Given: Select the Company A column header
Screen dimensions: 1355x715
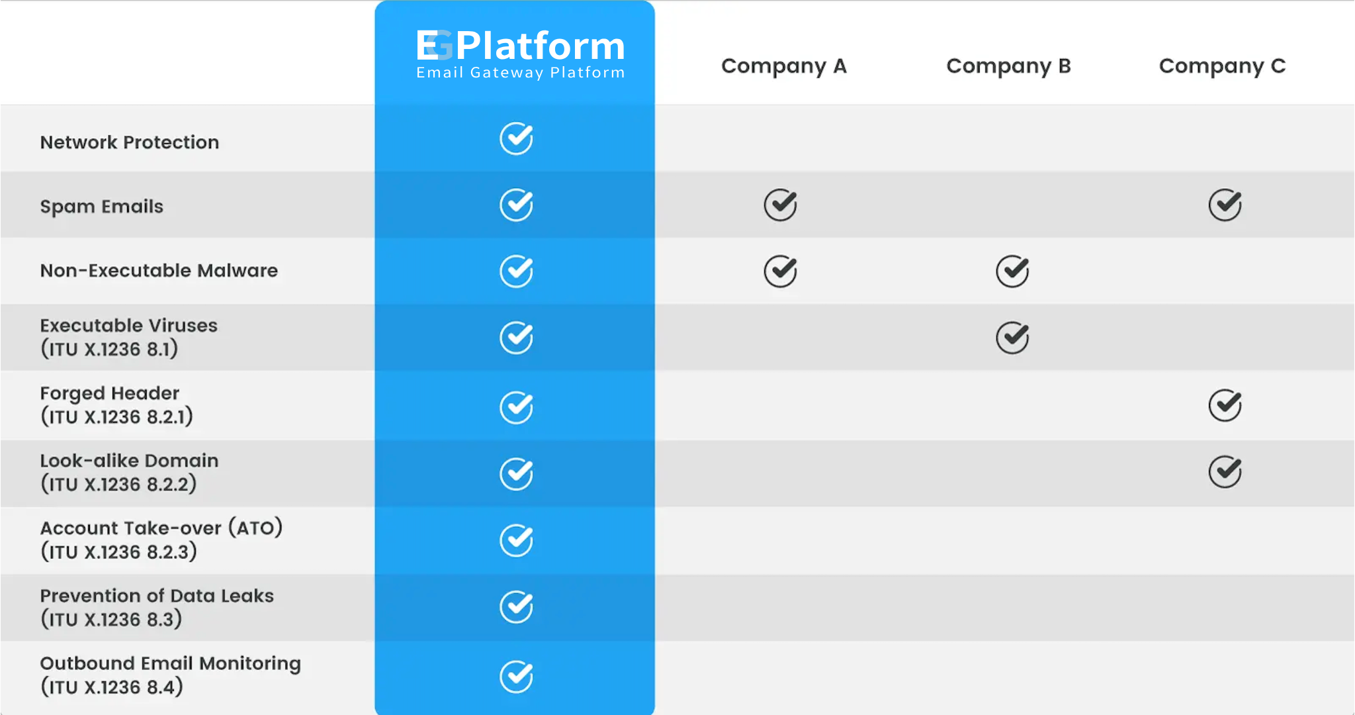Looking at the screenshot, I should [784, 66].
